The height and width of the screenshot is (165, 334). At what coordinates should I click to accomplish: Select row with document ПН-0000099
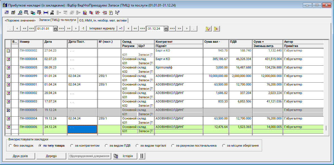coord(28,76)
